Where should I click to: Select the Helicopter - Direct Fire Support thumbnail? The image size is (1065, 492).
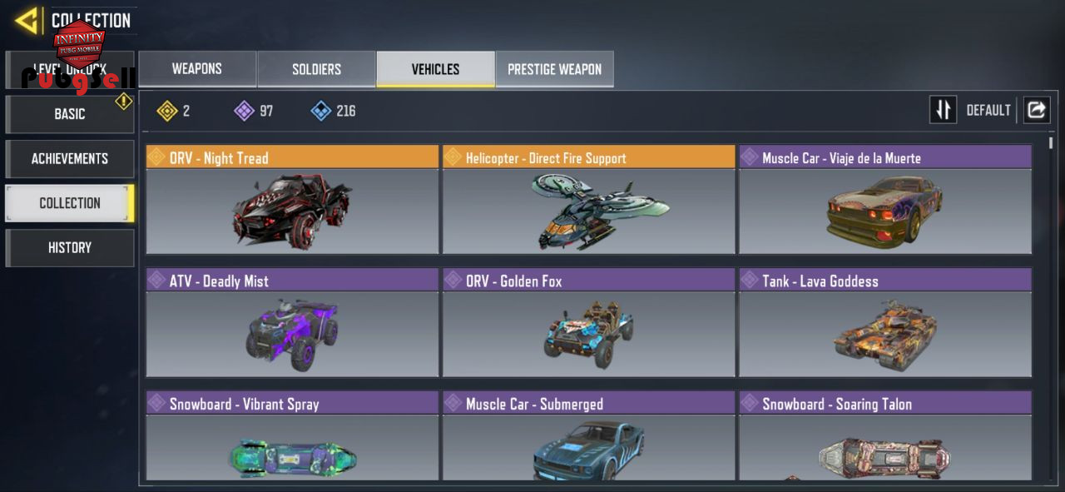tap(589, 211)
